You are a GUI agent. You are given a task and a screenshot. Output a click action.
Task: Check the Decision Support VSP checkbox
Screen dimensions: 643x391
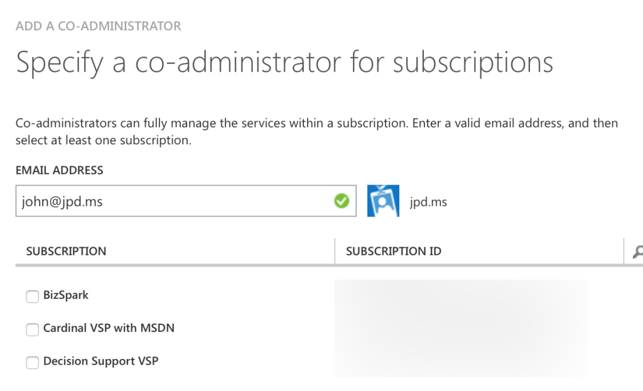[33, 362]
